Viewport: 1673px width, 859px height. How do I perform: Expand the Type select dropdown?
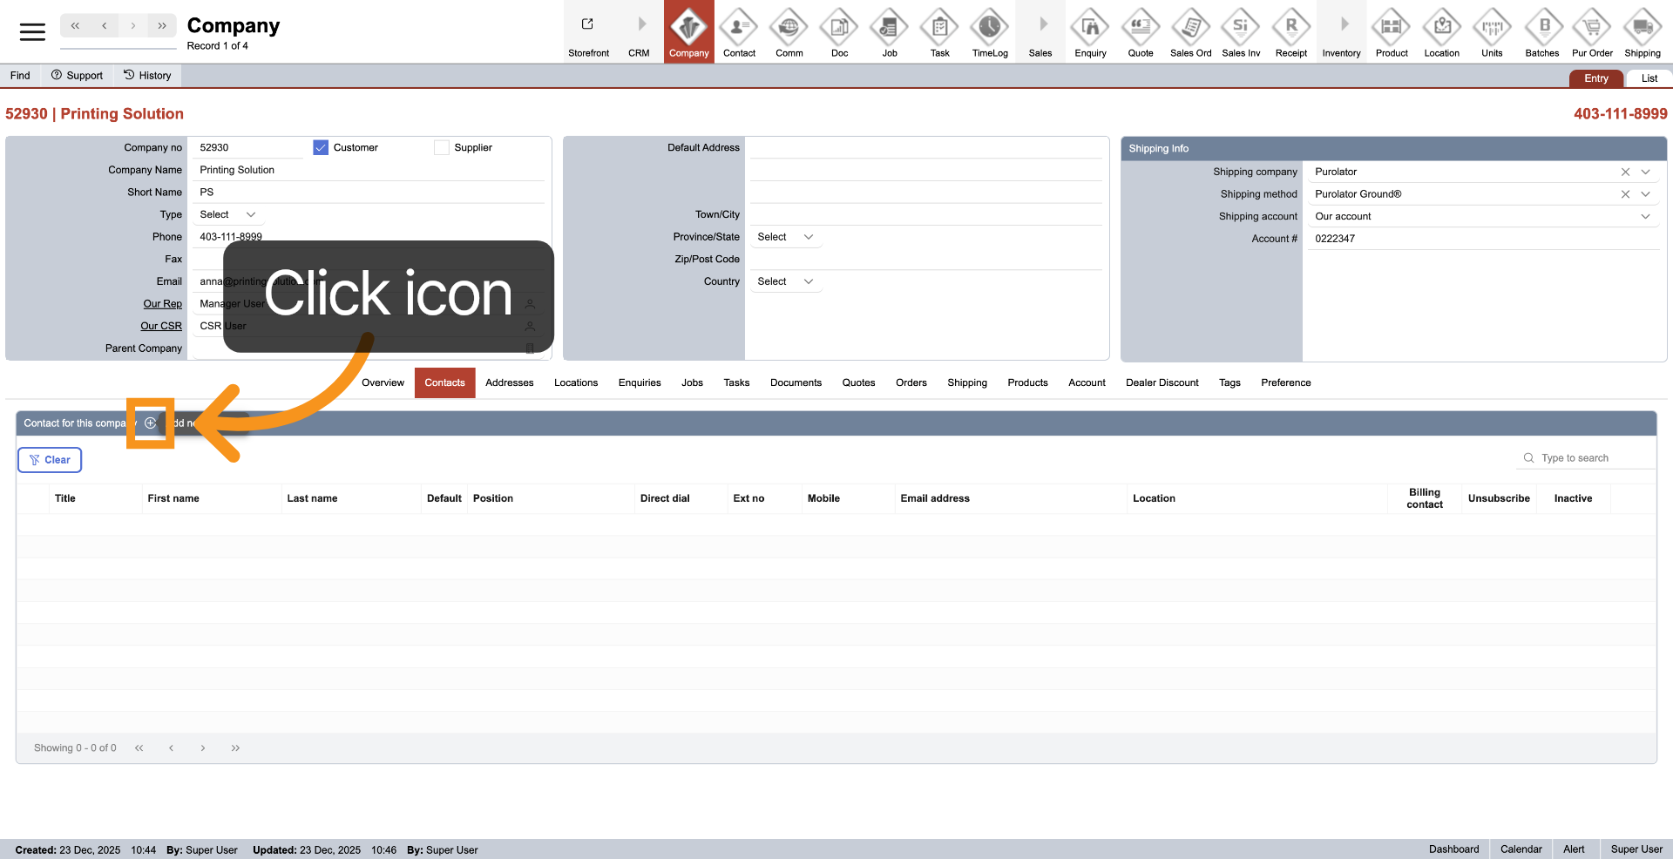(227, 215)
